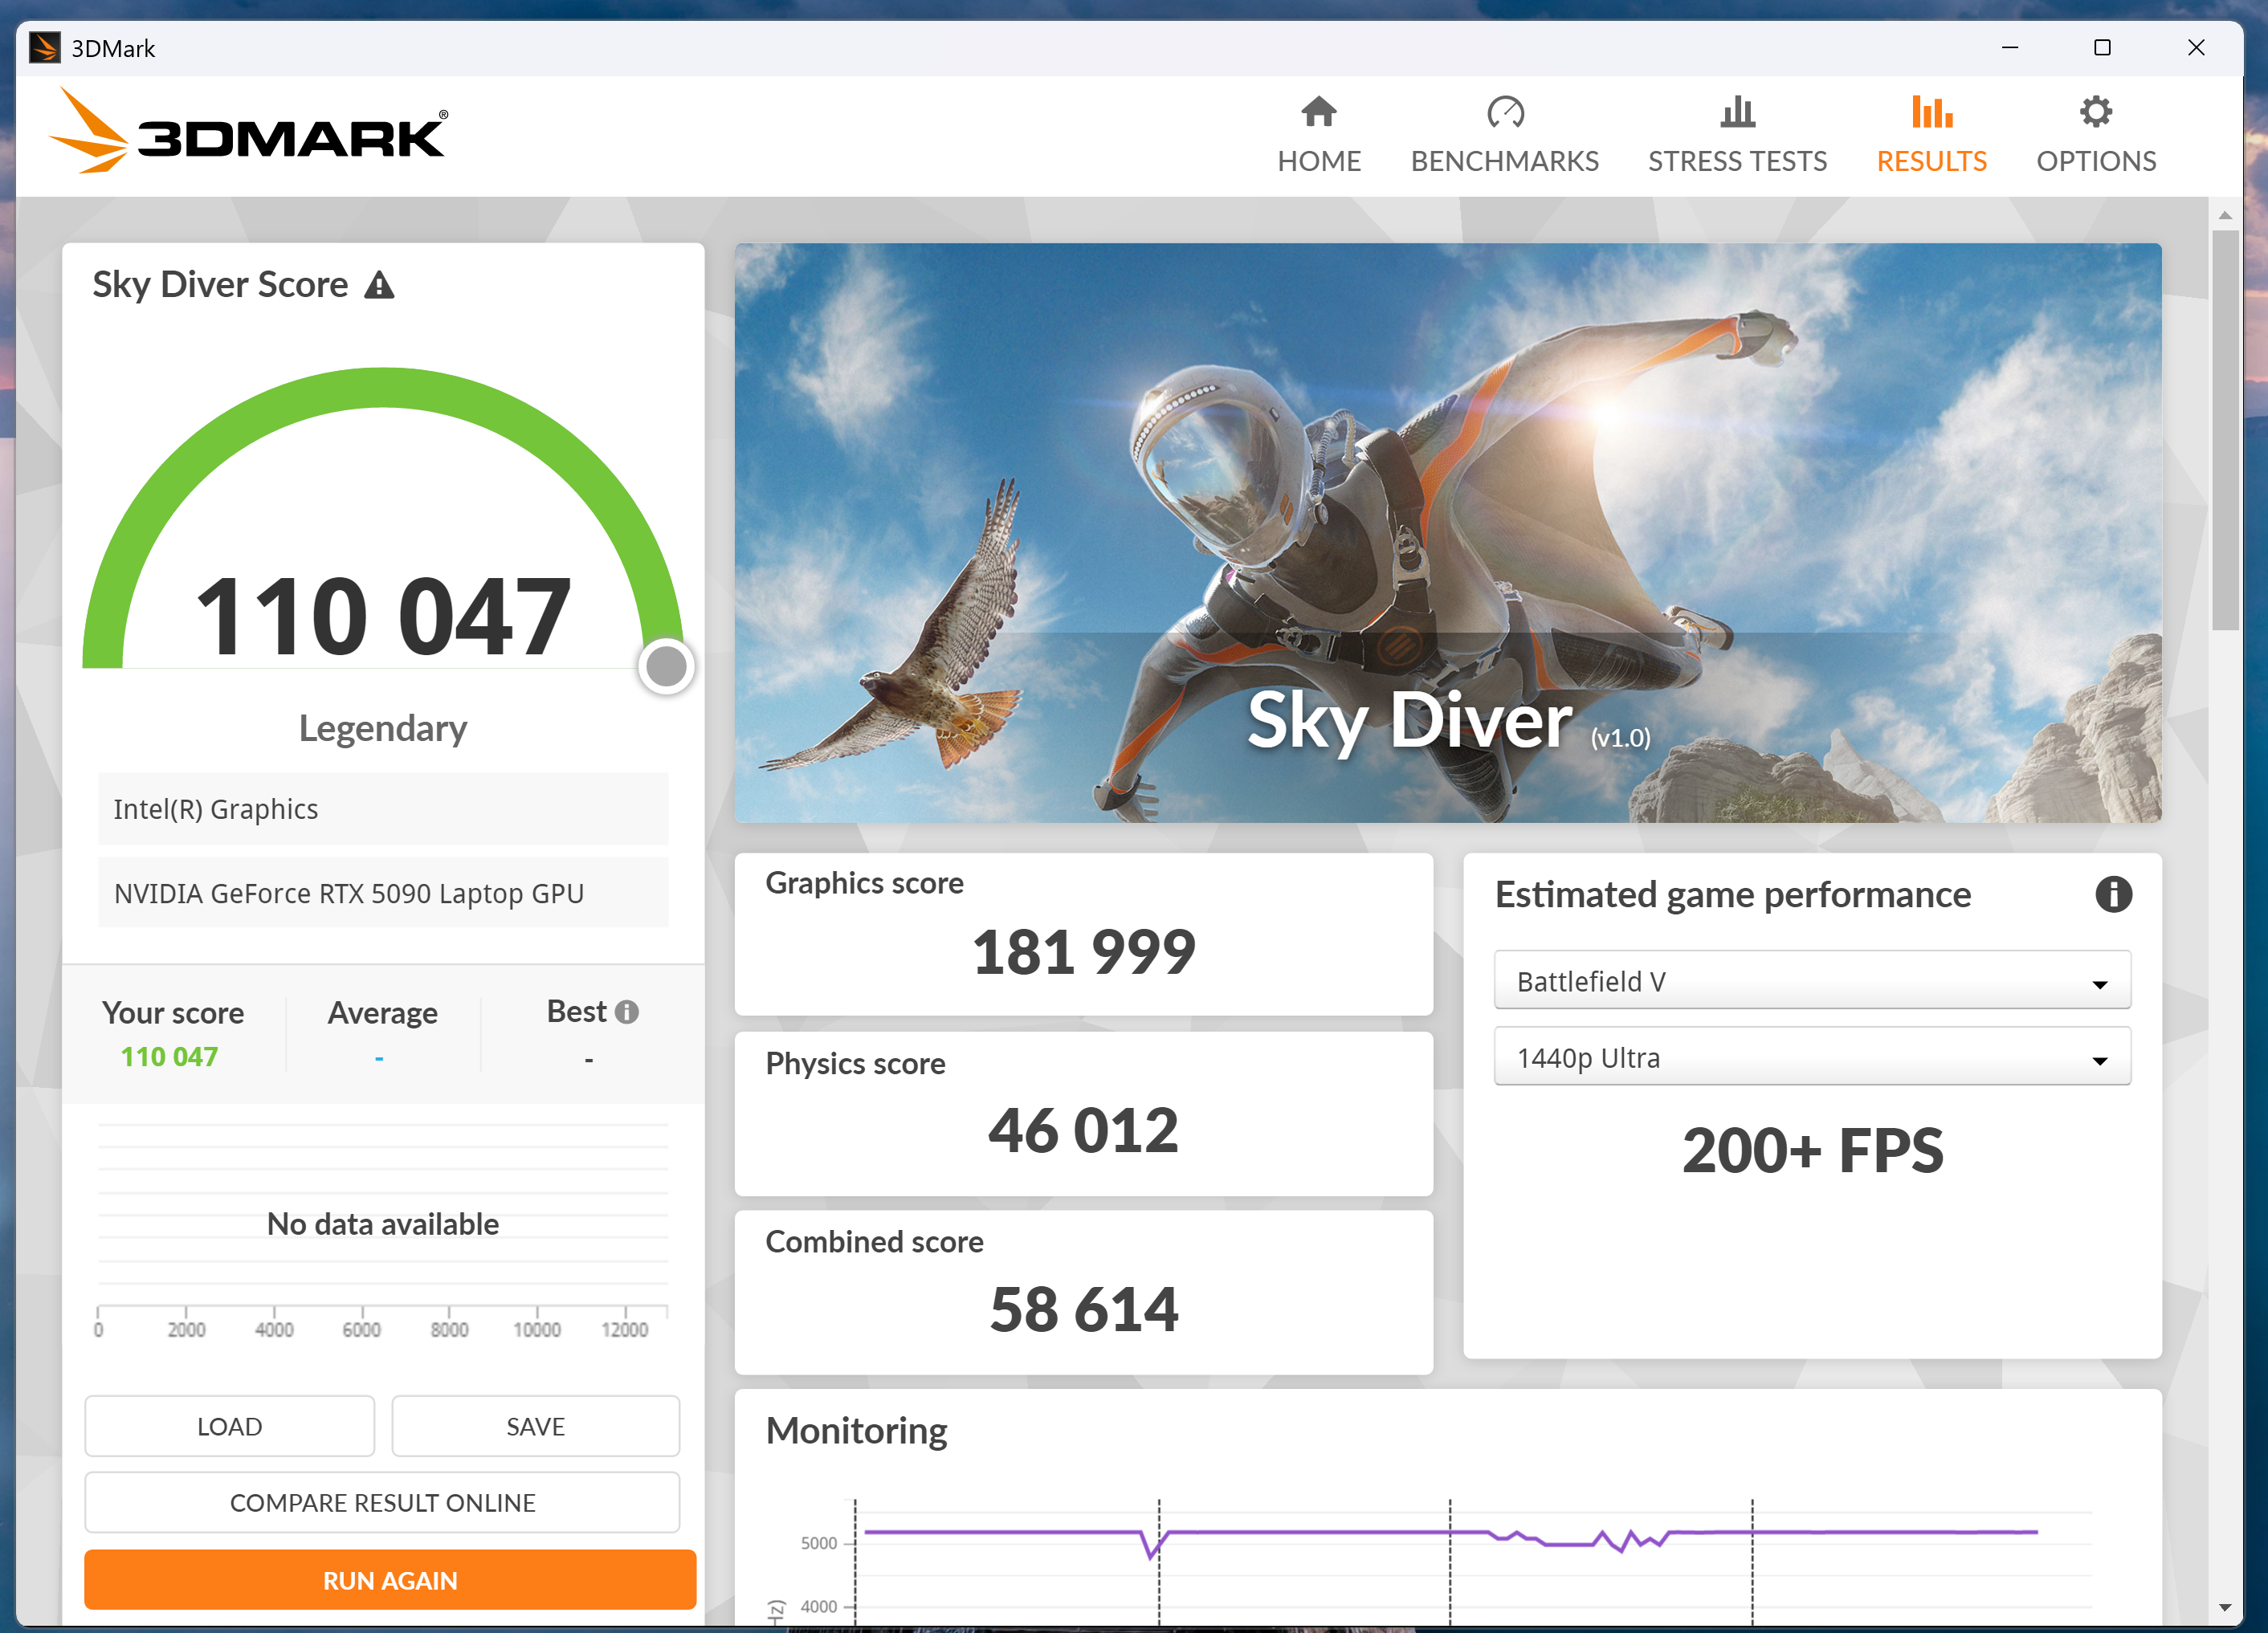Image resolution: width=2268 pixels, height=1633 pixels.
Task: Click the 3DMark logo in the header
Action: 248,131
